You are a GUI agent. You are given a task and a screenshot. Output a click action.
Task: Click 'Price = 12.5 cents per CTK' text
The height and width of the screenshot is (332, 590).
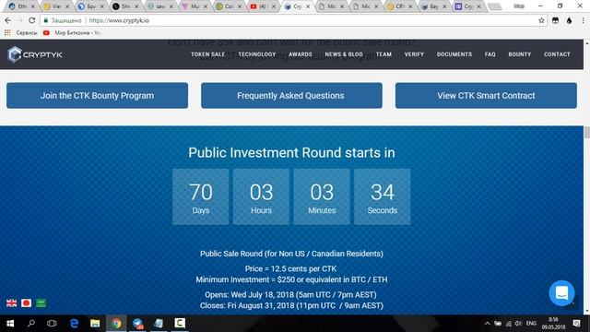291,268
